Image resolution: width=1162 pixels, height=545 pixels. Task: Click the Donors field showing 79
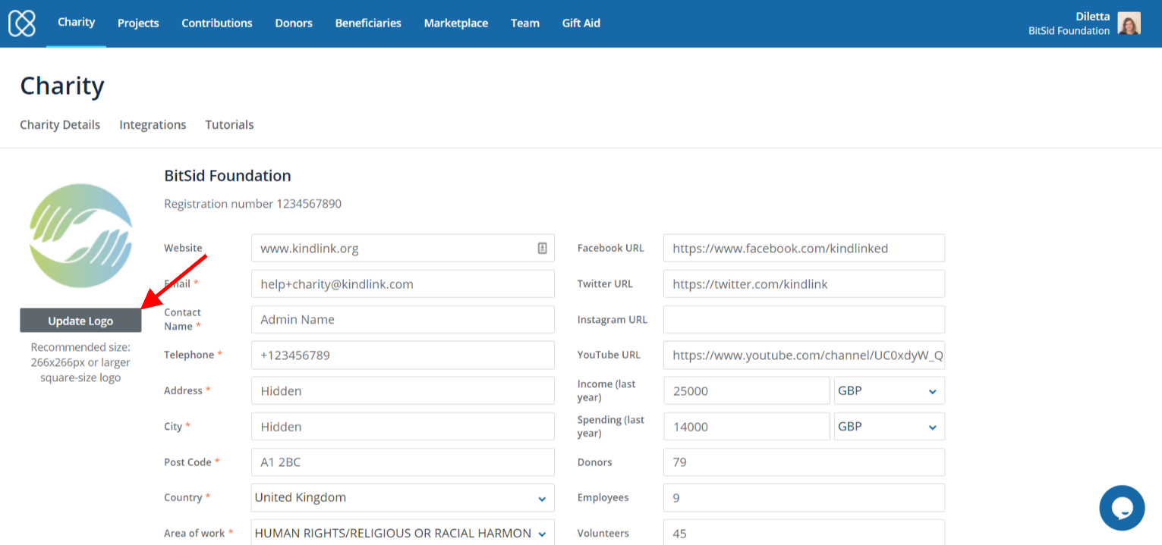pyautogui.click(x=804, y=462)
